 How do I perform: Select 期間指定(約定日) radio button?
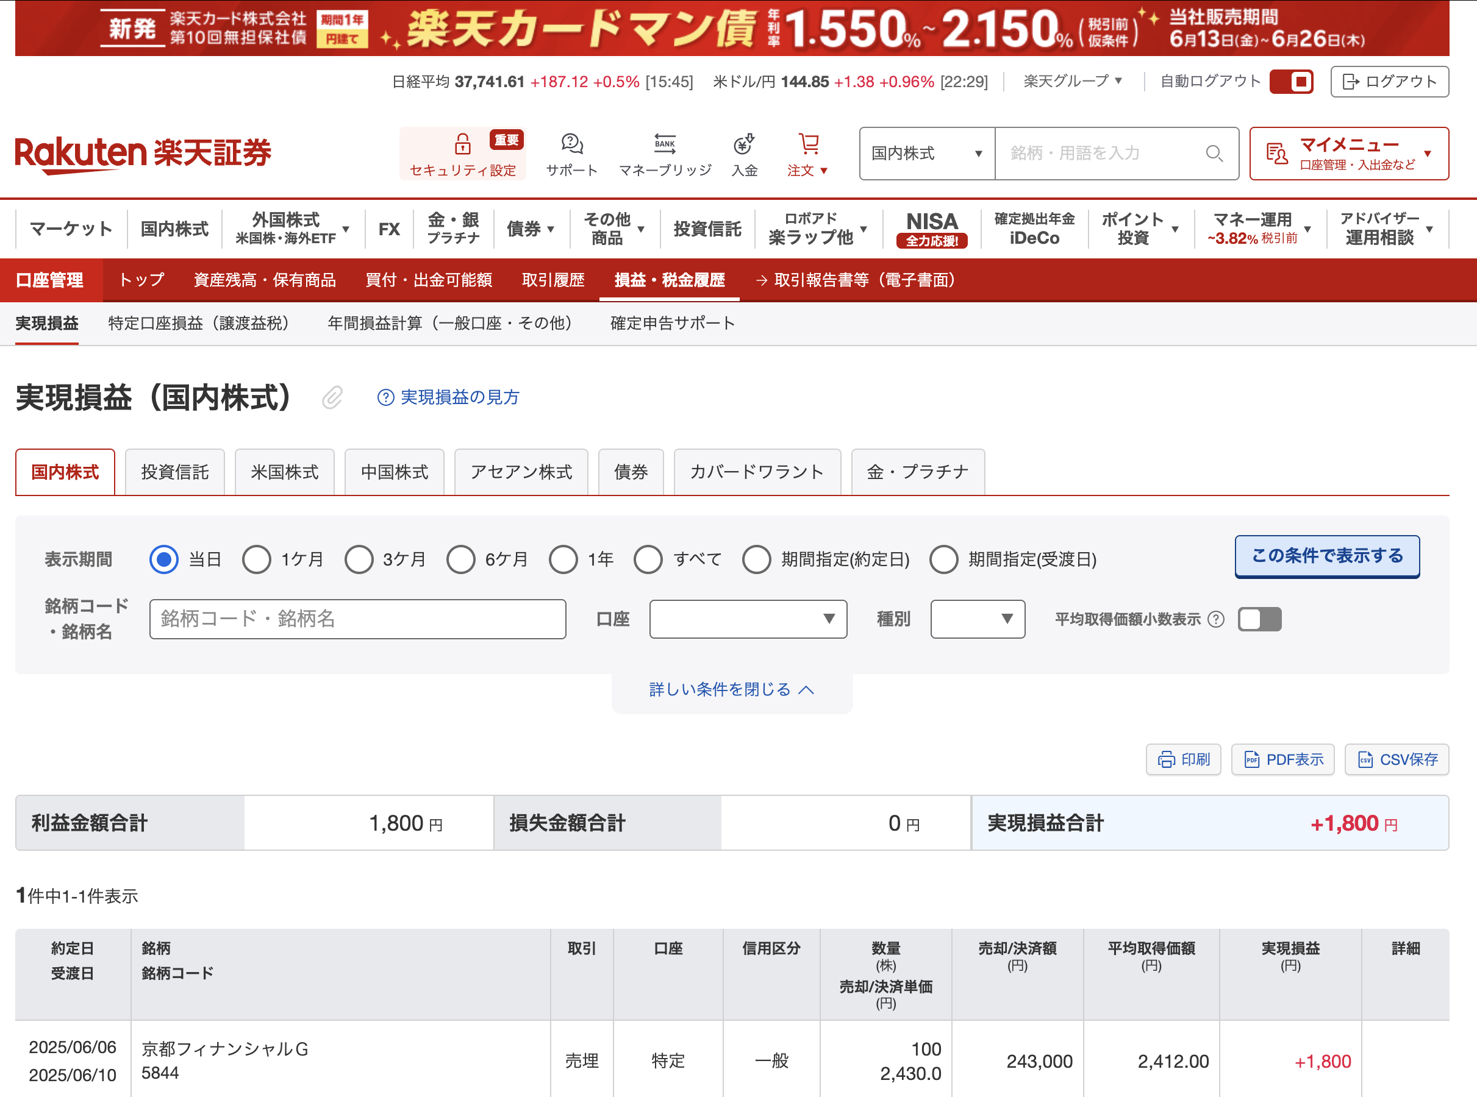coord(757,559)
